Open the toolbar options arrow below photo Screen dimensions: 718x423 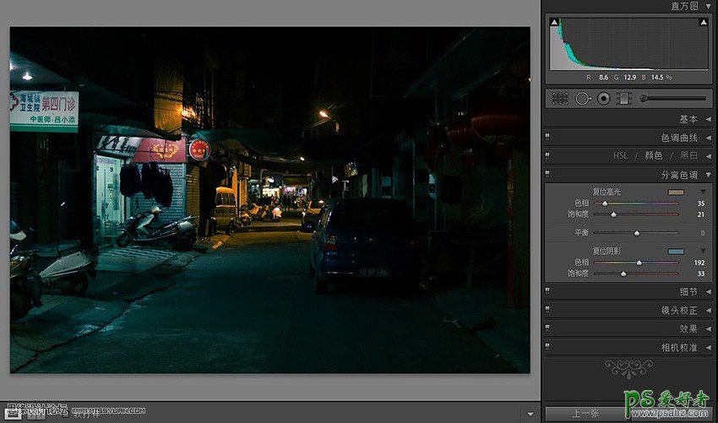[530, 414]
